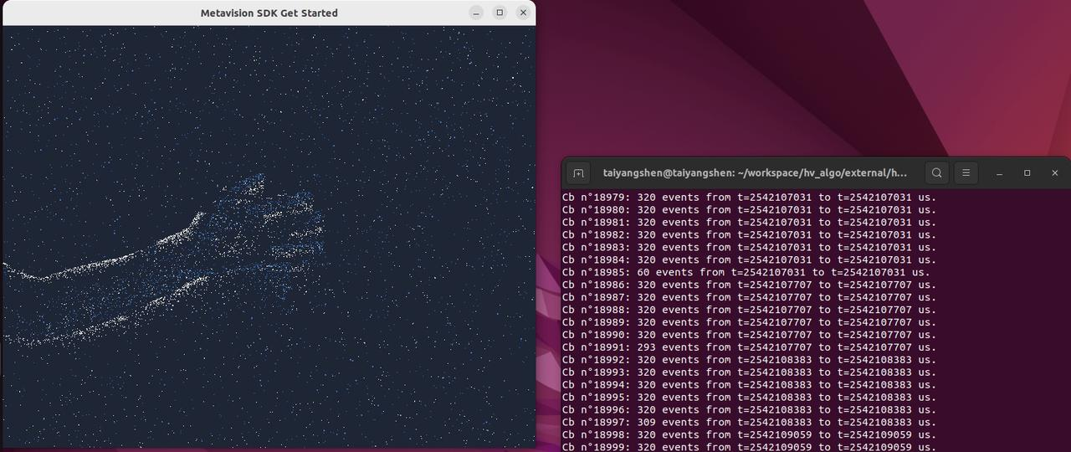
Task: Click terminal line Cb n°18986
Action: tap(749, 285)
